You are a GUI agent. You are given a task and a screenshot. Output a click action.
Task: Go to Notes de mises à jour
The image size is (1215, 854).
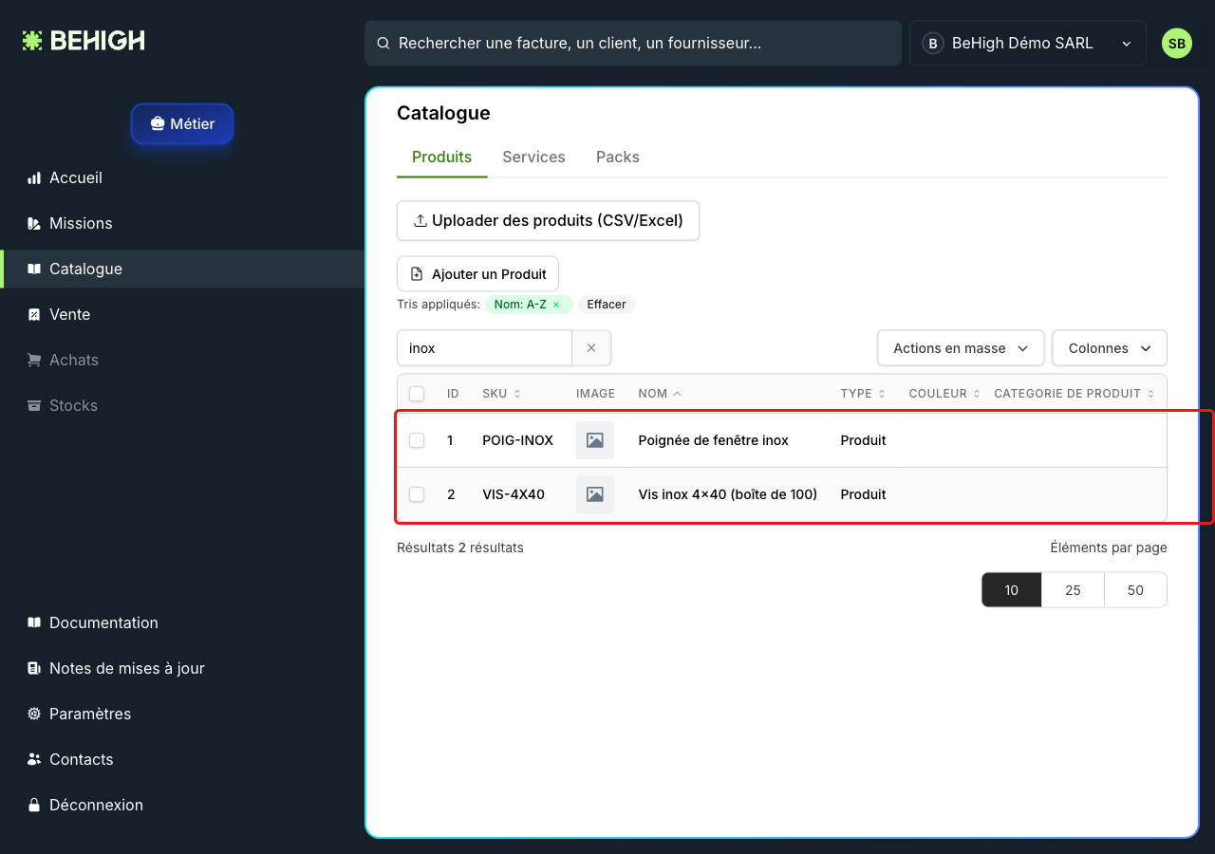pos(116,668)
